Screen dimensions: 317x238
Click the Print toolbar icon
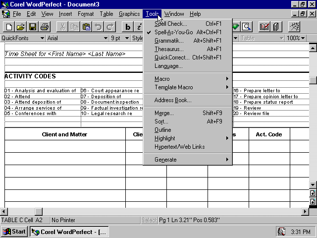coord(45,27)
